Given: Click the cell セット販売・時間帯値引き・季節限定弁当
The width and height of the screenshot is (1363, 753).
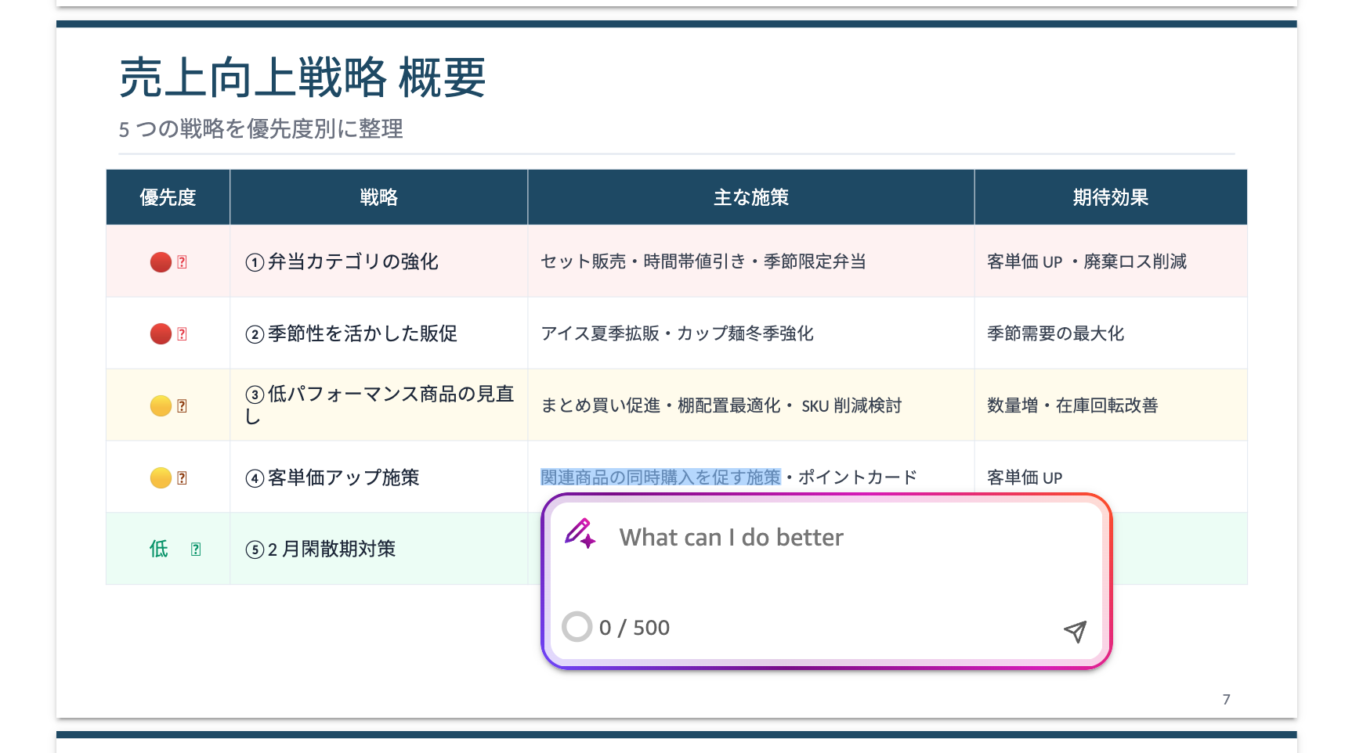Looking at the screenshot, I should click(751, 261).
